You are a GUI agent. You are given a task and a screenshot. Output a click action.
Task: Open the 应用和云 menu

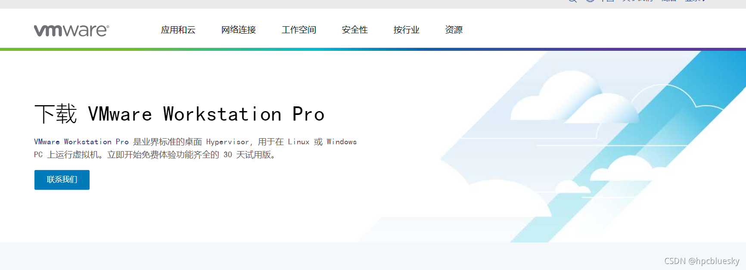click(178, 30)
